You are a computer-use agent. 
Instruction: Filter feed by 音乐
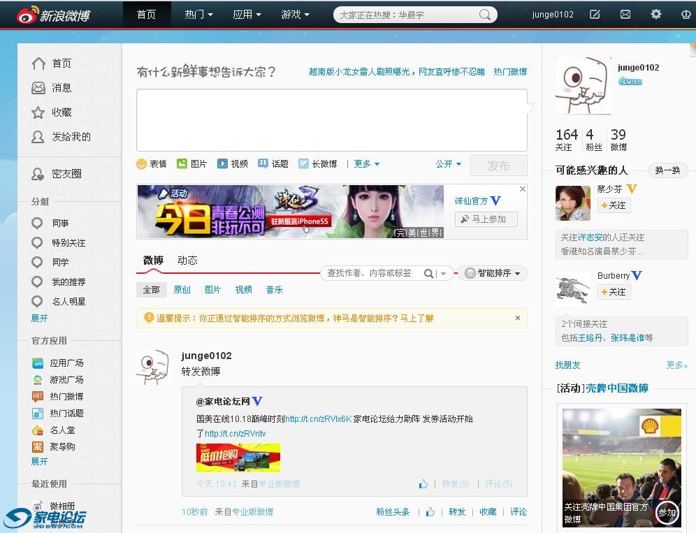[274, 290]
